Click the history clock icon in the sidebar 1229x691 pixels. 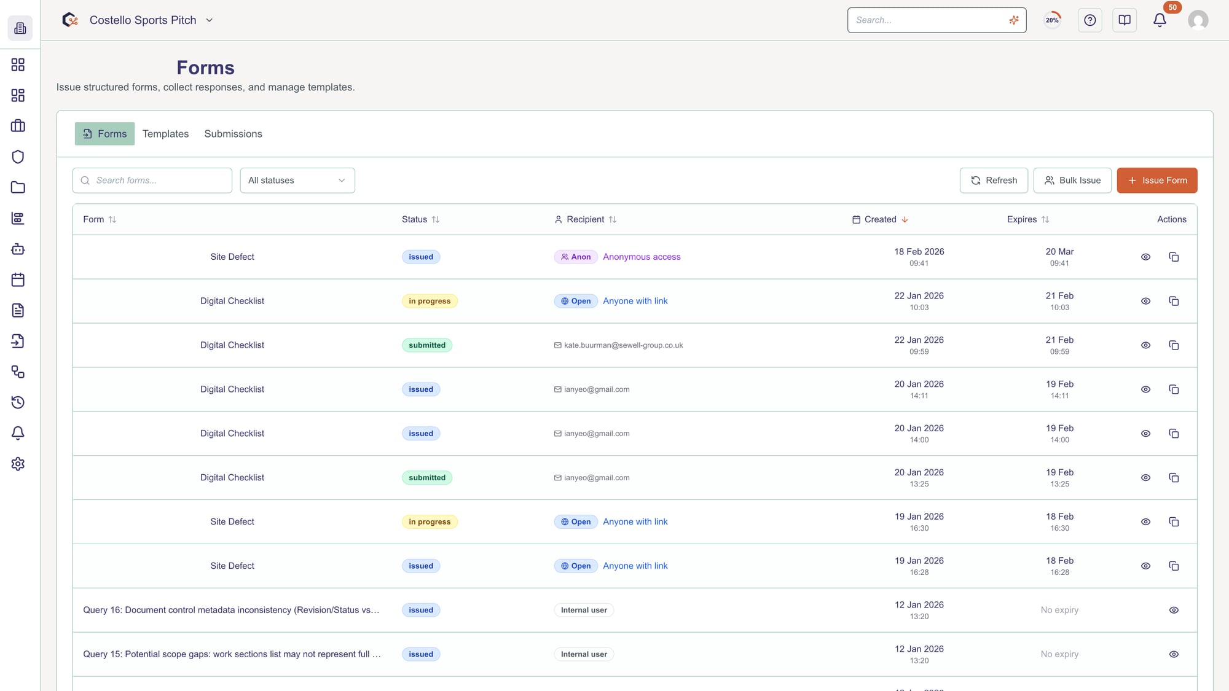18,402
